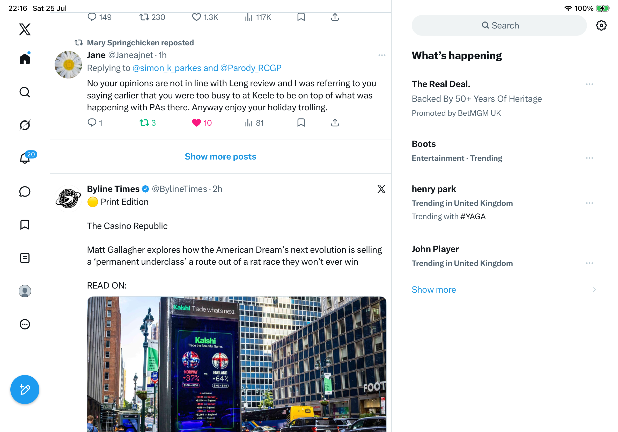Open the @simon_k_parkes mention link
This screenshot has height=432, width=618.
pos(167,68)
